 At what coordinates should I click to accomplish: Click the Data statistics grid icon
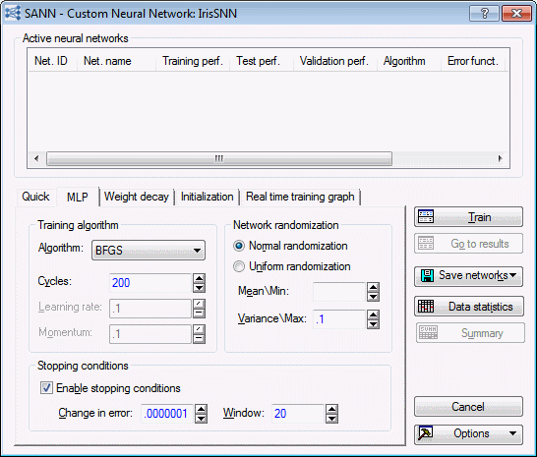pos(426,306)
